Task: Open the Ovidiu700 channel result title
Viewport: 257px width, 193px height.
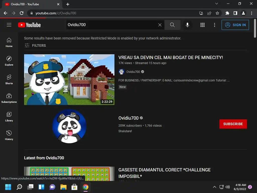Action: 128,118
